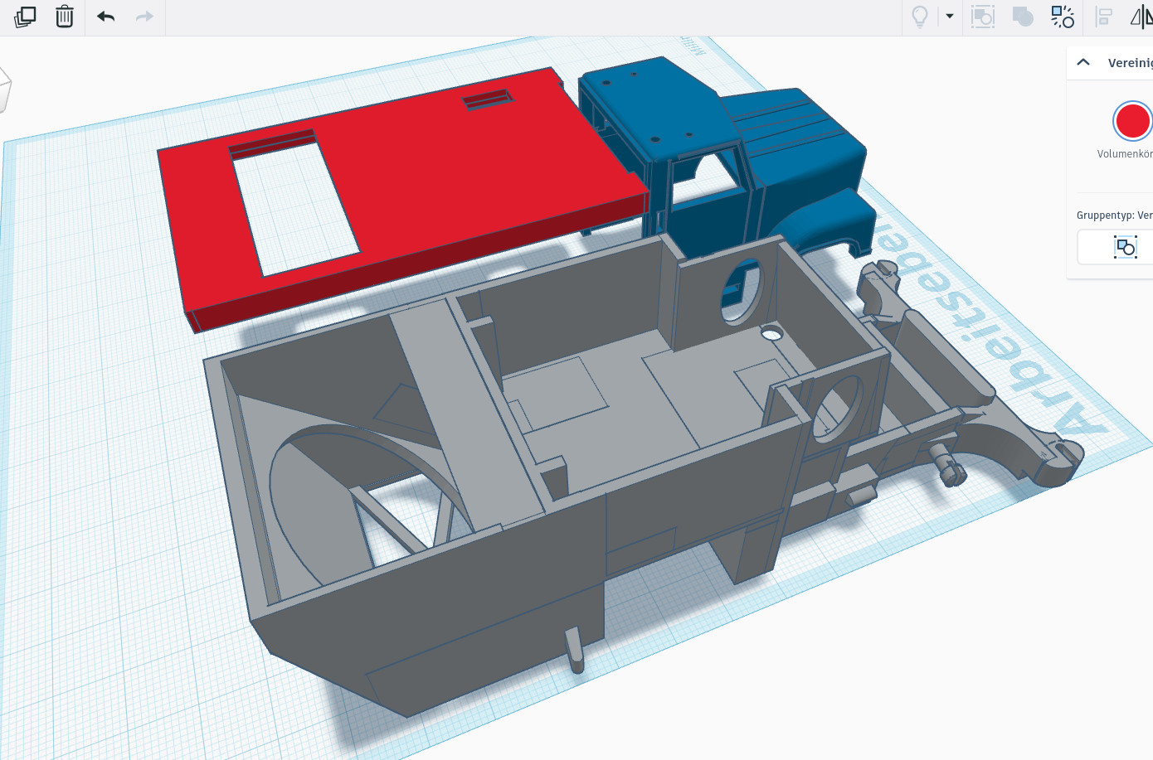Image resolution: width=1153 pixels, height=760 pixels.
Task: Click the merged shapes union icon
Action: [1023, 17]
